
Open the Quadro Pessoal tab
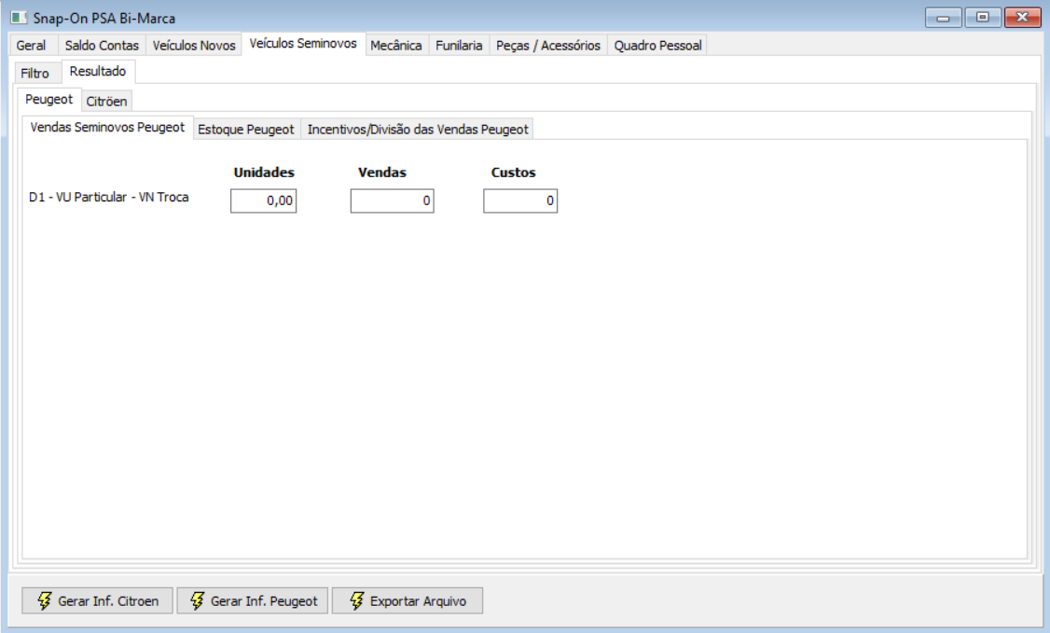click(657, 46)
